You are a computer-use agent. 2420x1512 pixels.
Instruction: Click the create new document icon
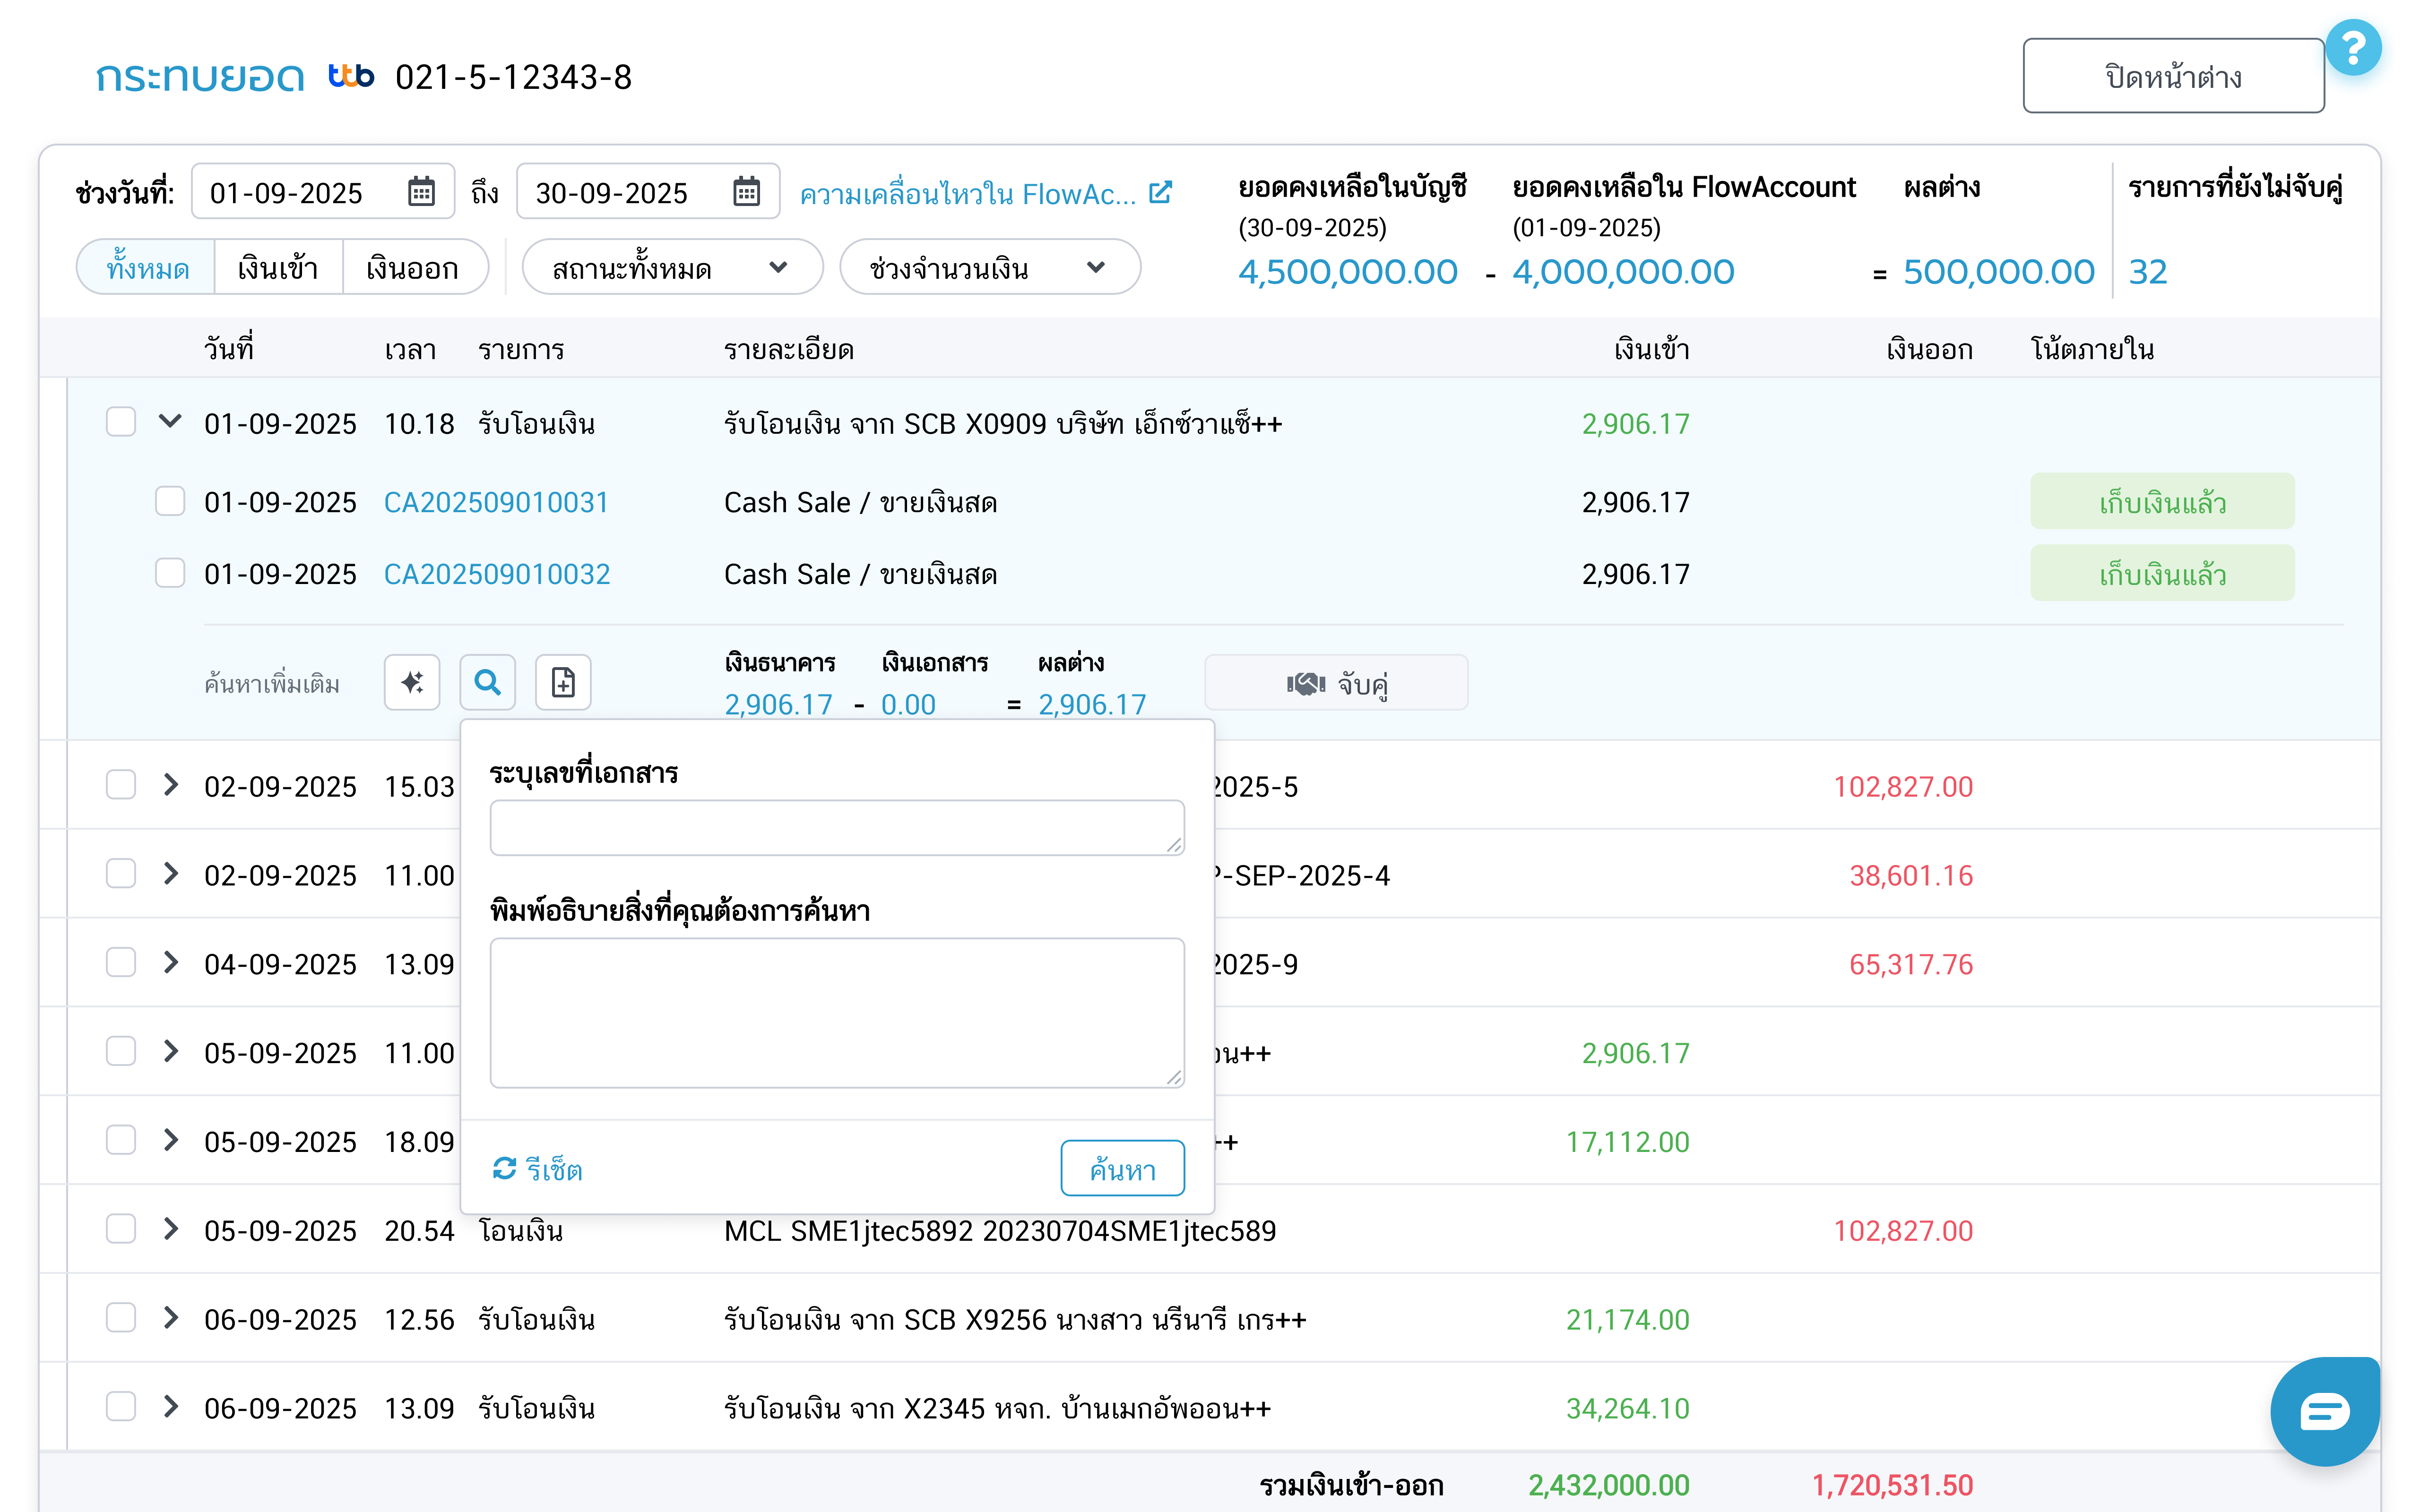point(563,683)
